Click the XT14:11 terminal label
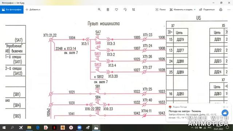The width and height of the screenshot is (233, 131). 146,111
